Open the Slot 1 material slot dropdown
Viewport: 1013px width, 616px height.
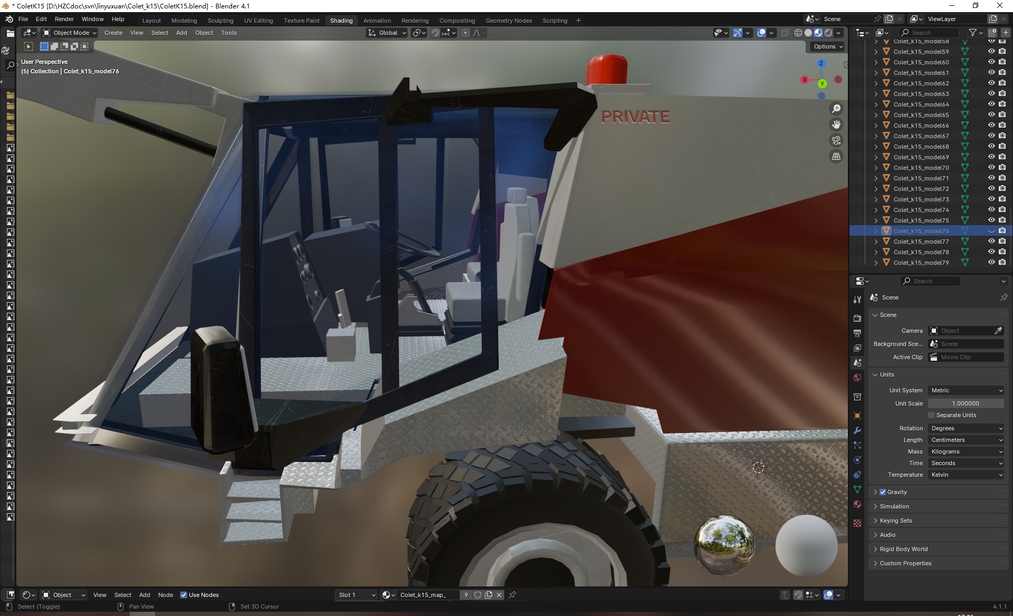pos(356,595)
